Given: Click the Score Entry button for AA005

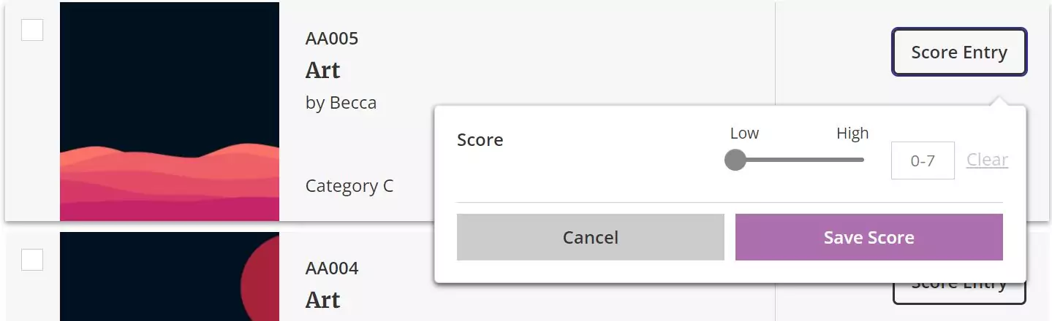Looking at the screenshot, I should coord(959,53).
